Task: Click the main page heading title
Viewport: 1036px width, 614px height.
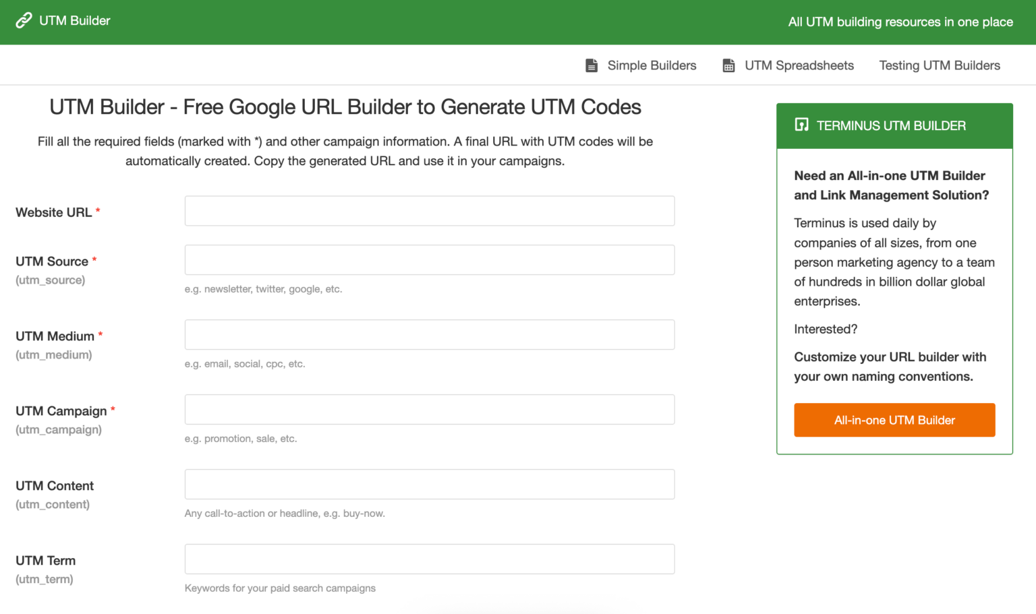Action: (x=345, y=107)
